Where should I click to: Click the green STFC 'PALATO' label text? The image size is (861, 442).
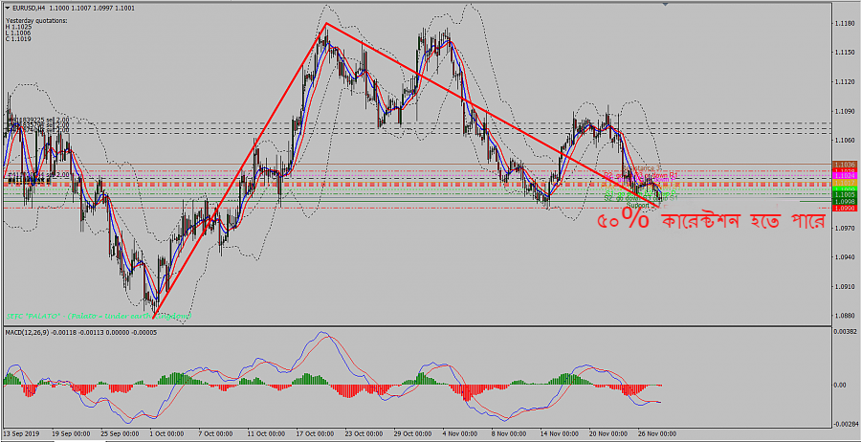tap(99, 317)
